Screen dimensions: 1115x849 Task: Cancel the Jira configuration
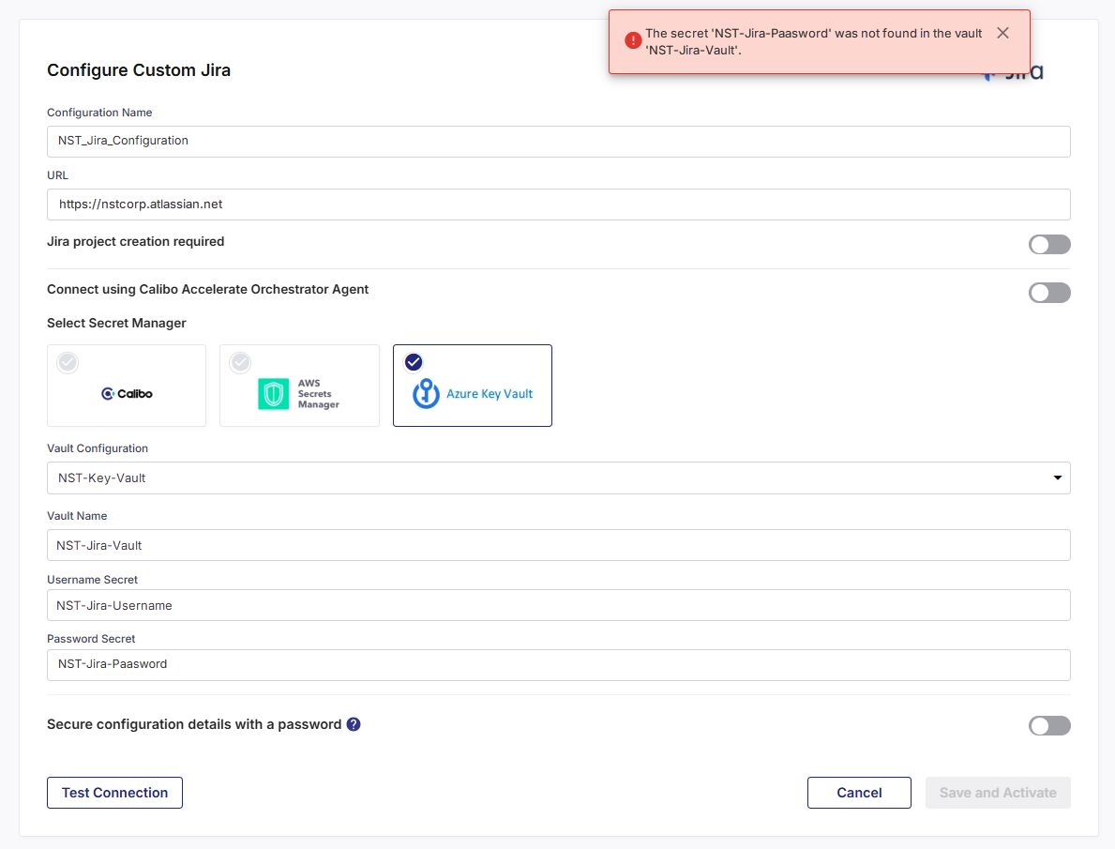click(x=858, y=793)
